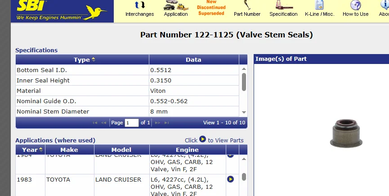Image resolution: width=389 pixels, height=196 pixels.
Task: Click applications table scrollbar up arrow
Action: 244,159
